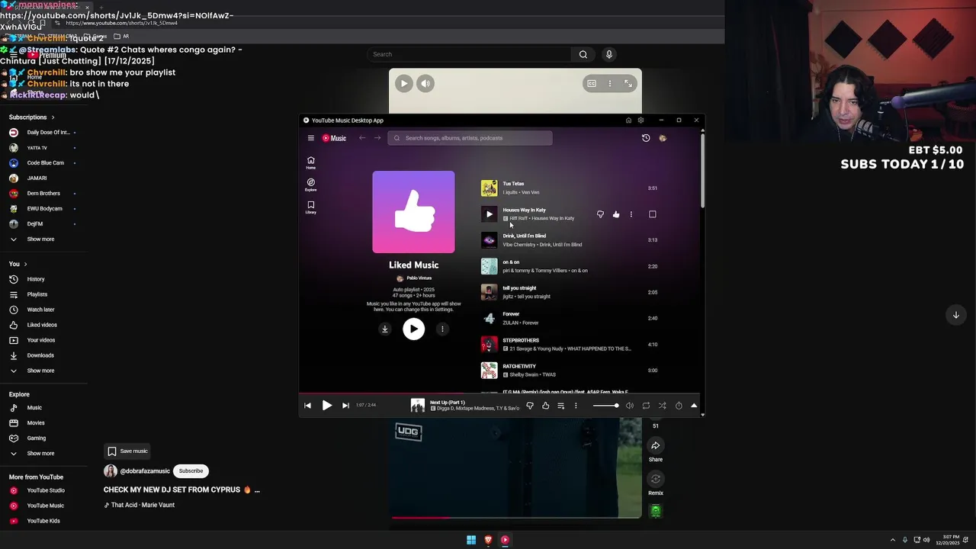976x549 pixels.
Task: Open settings gear in the app title bar
Action: [640, 120]
